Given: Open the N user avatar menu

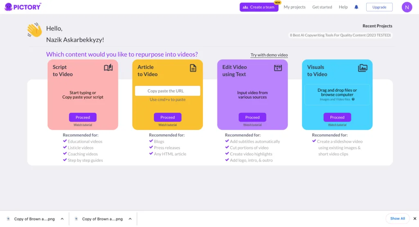Looking at the screenshot, I should pyautogui.click(x=407, y=7).
